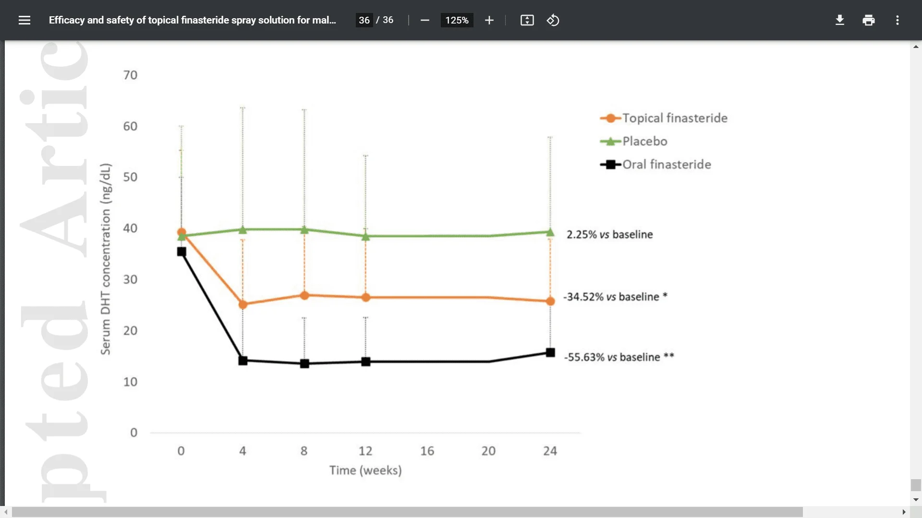
Task: Click the fit to page icon
Action: (527, 20)
